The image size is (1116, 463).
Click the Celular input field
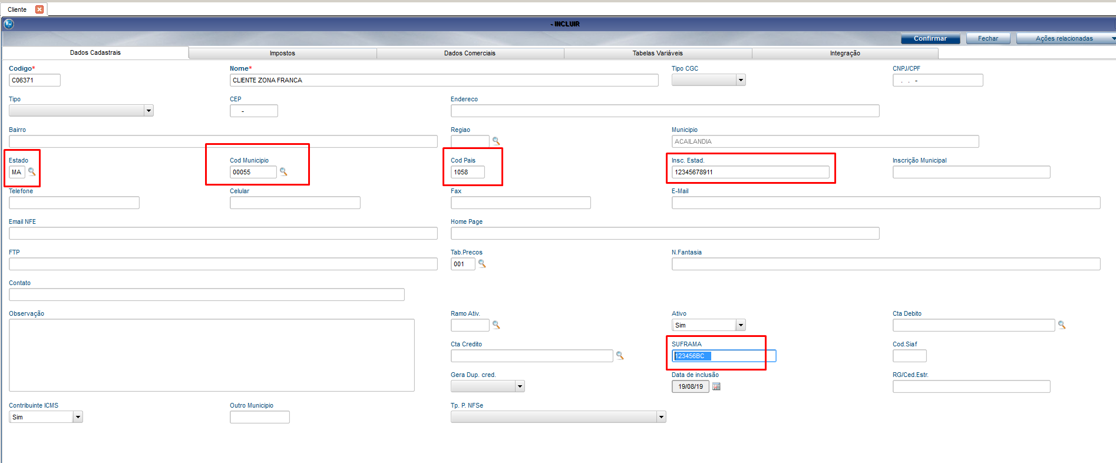295,203
